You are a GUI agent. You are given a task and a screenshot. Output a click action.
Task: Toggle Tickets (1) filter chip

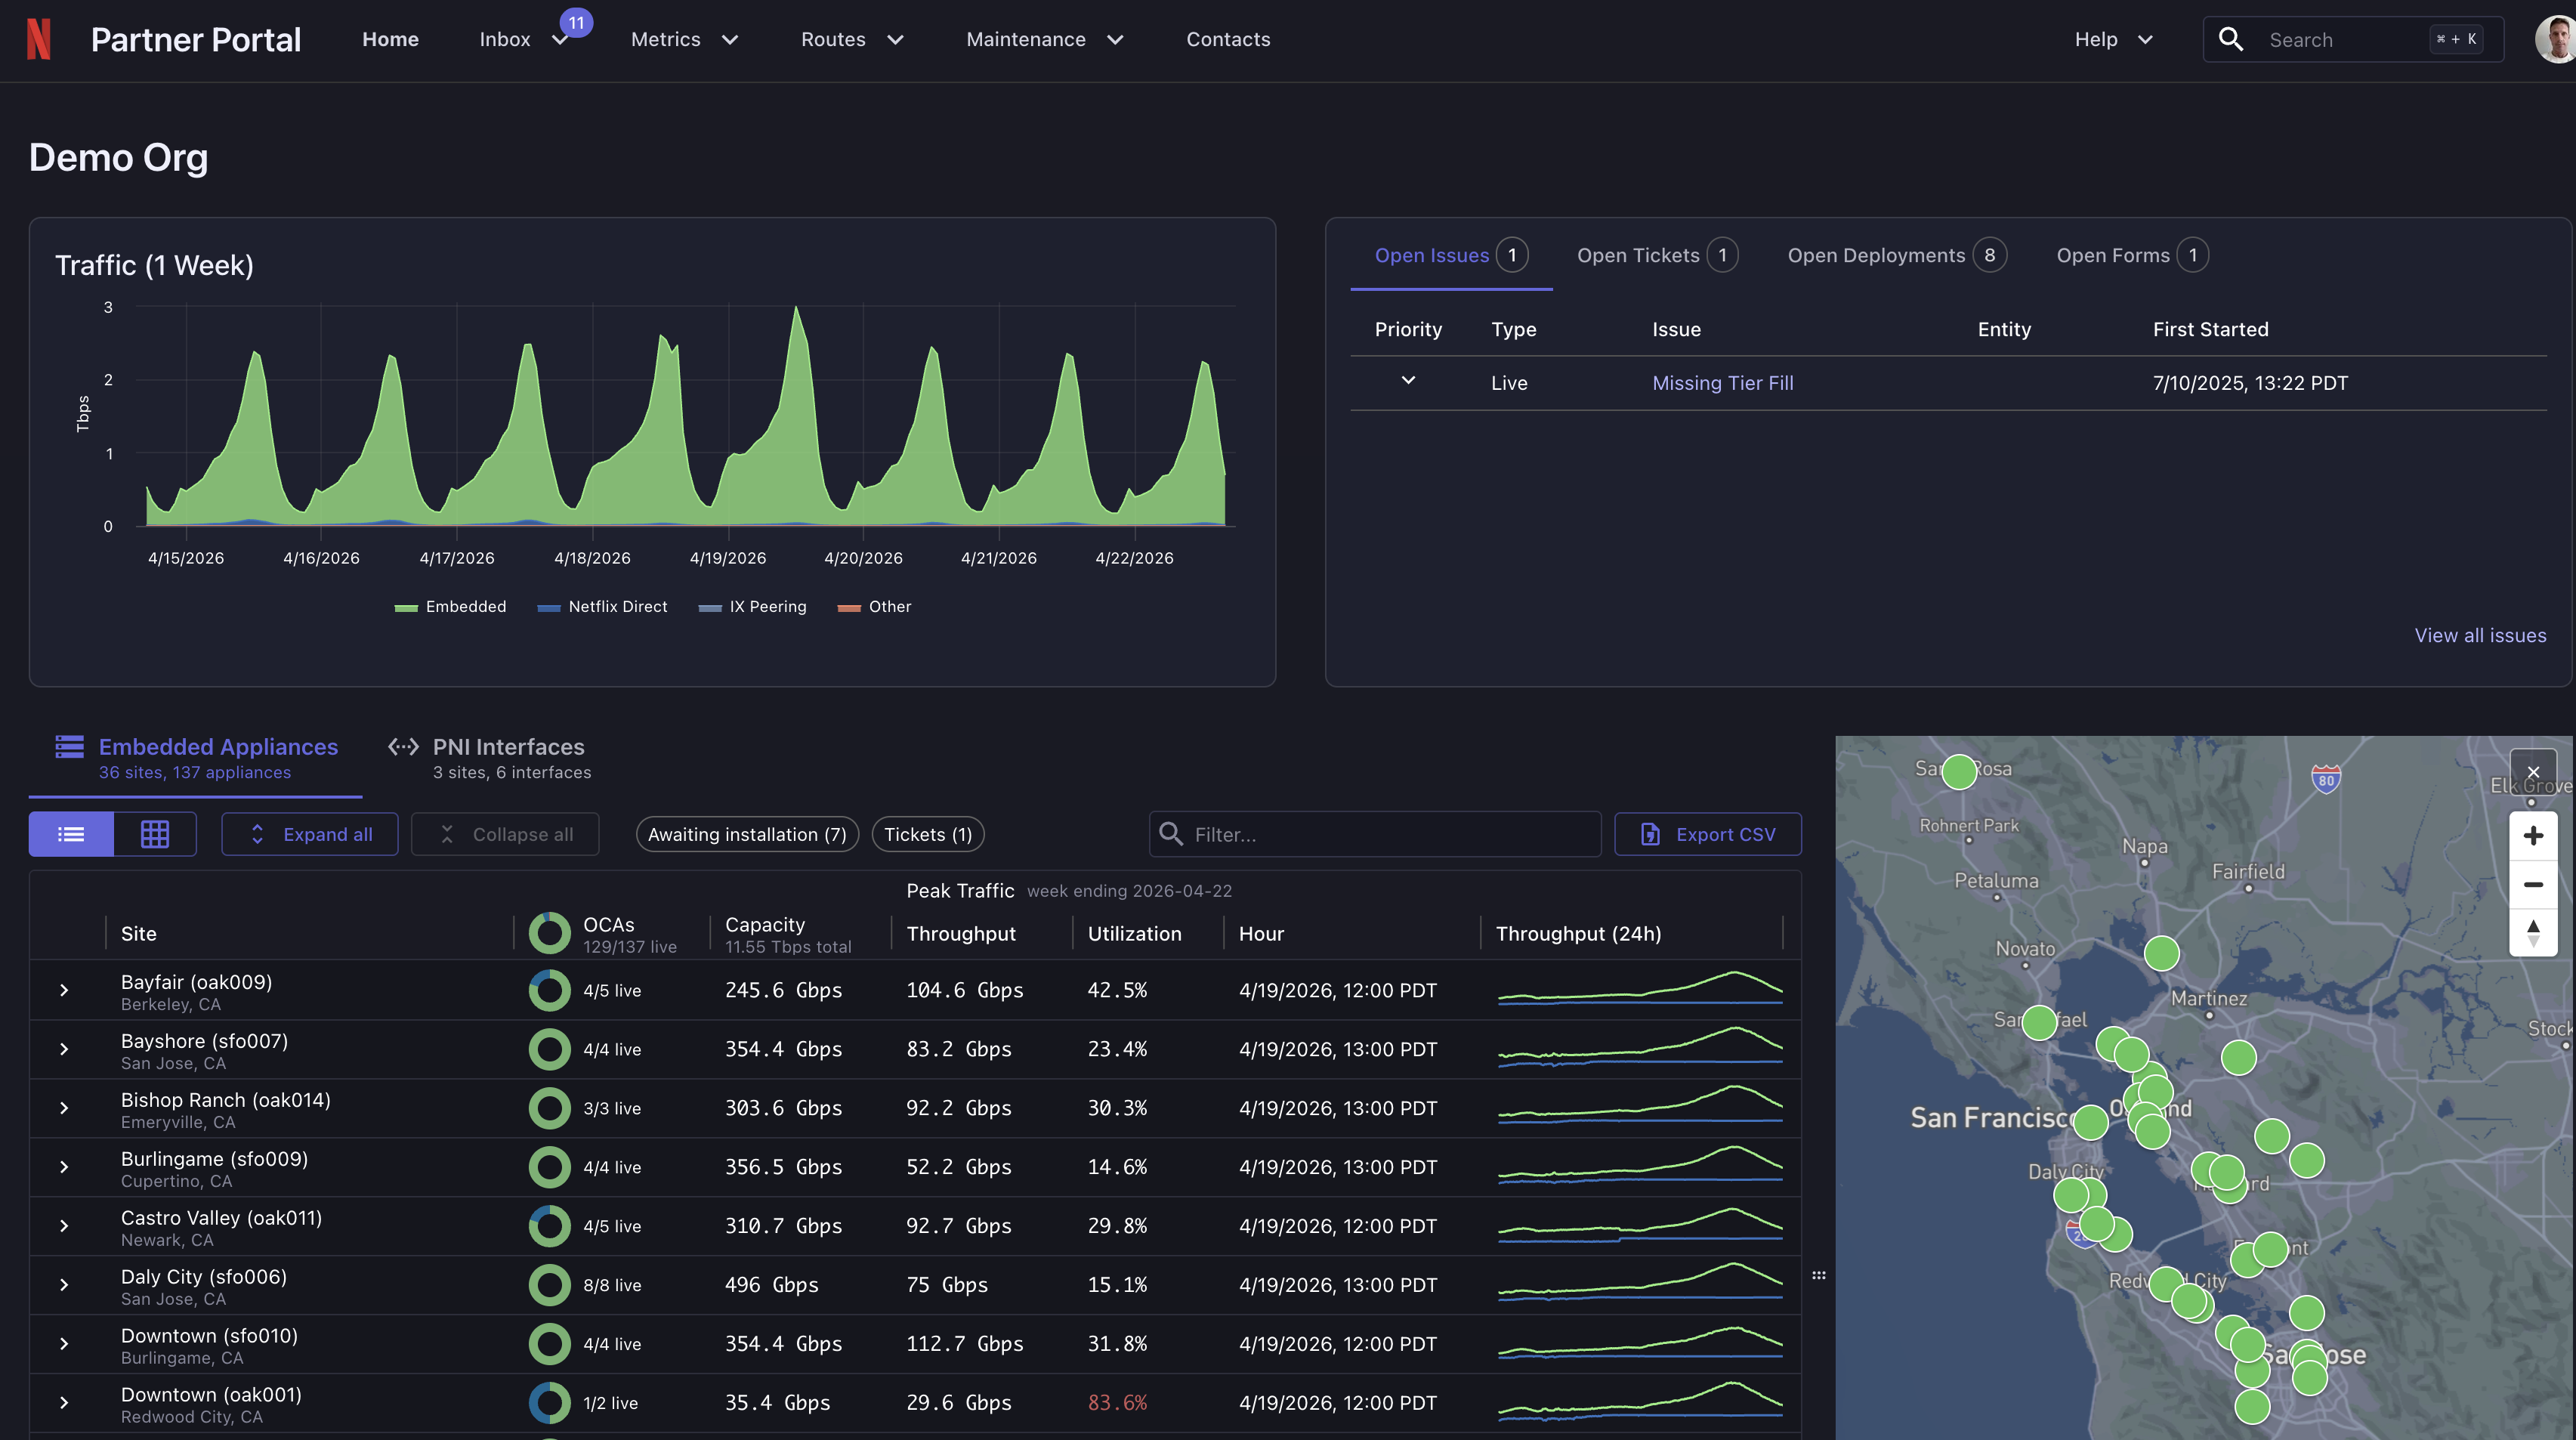(x=928, y=834)
